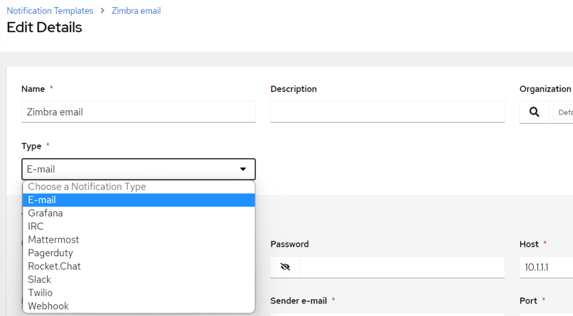
Task: Pick Twilio from the type options
Action: pyautogui.click(x=40, y=293)
